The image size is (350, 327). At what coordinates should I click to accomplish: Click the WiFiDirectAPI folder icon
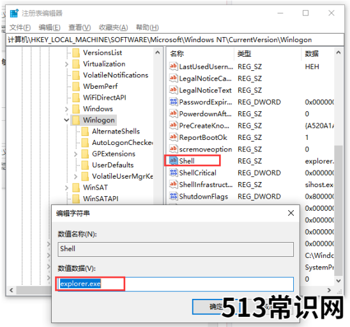pos(76,98)
